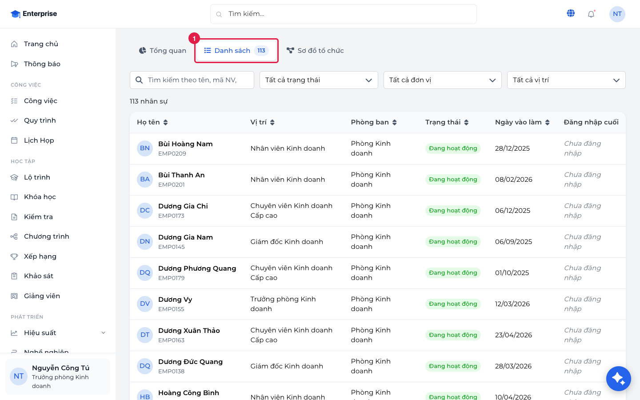Click the 113 nhân sự count text
The height and width of the screenshot is (400, 640).
point(148,101)
